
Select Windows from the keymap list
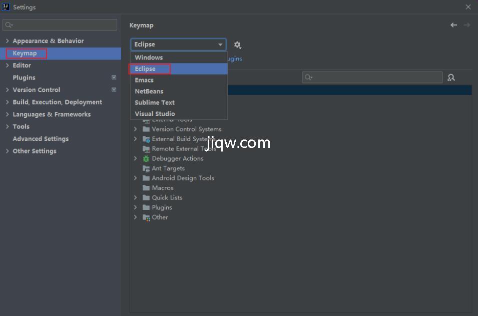pos(149,57)
